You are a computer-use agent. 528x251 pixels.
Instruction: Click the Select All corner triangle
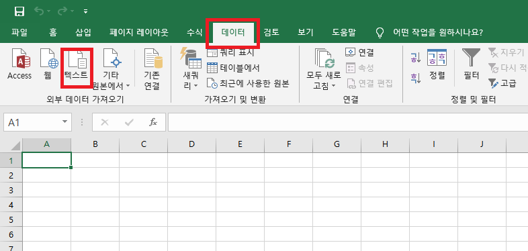(x=15, y=145)
